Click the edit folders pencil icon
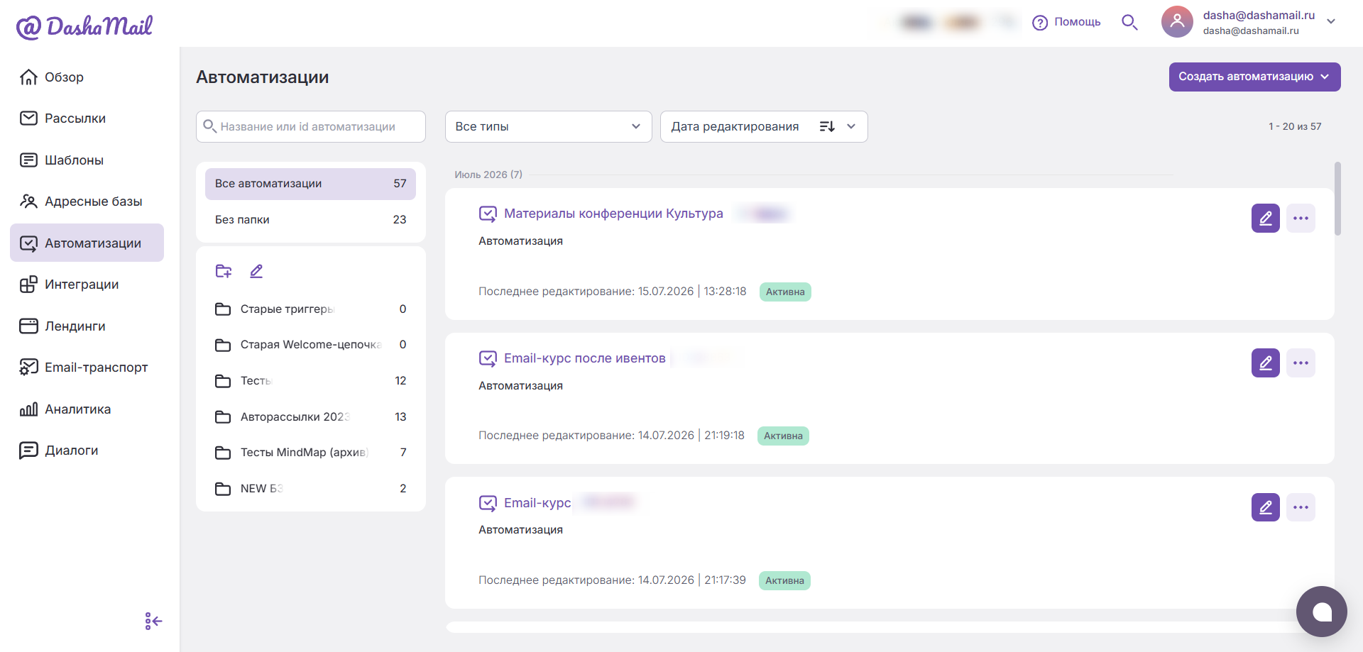The width and height of the screenshot is (1363, 652). (x=256, y=271)
